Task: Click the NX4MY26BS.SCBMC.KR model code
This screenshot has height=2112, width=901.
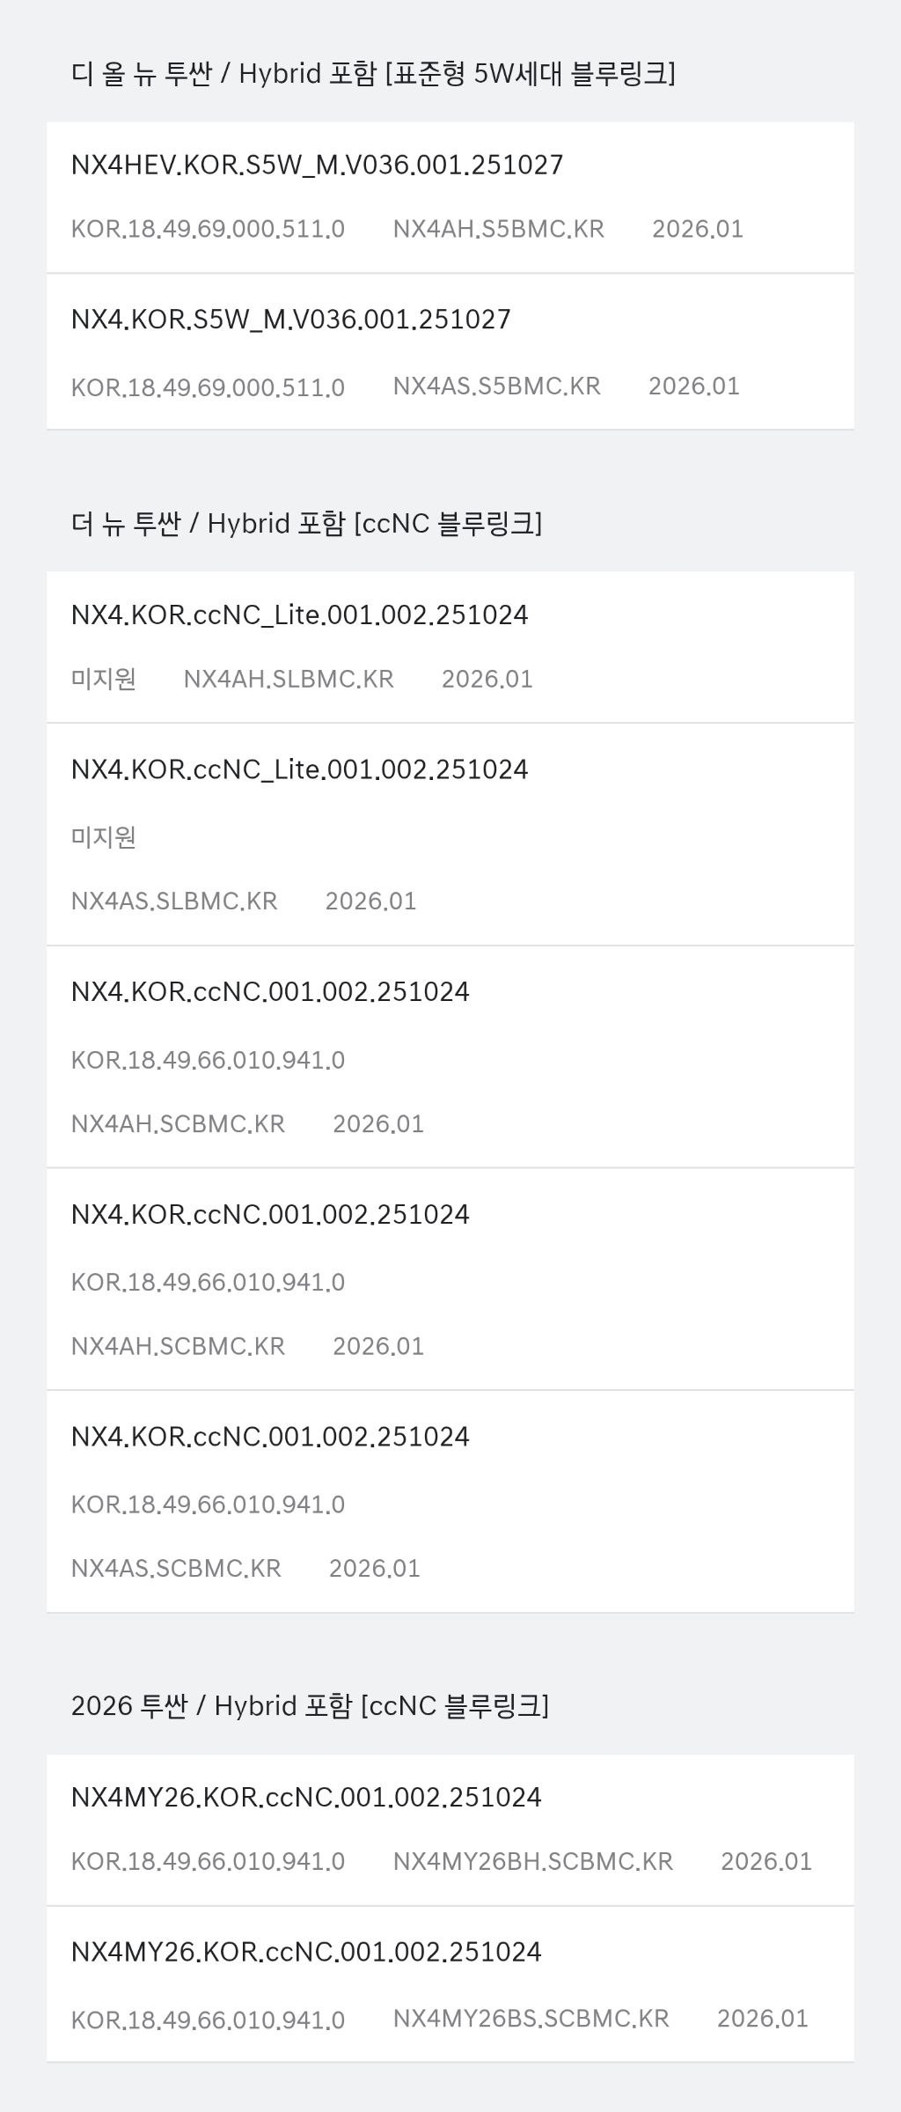Action: pos(531,2019)
